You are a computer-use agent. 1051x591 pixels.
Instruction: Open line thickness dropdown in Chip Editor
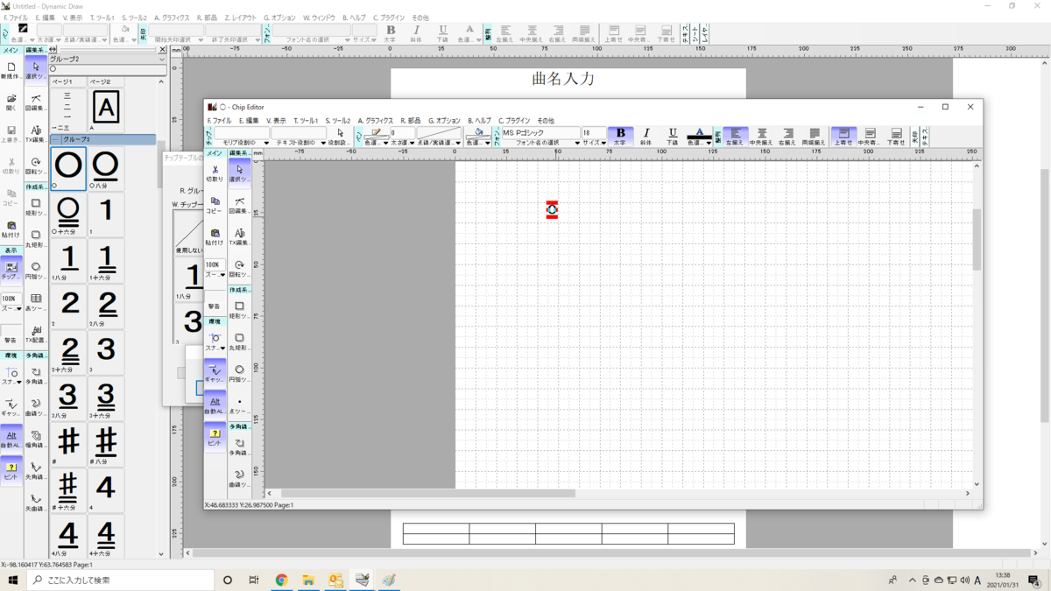412,143
